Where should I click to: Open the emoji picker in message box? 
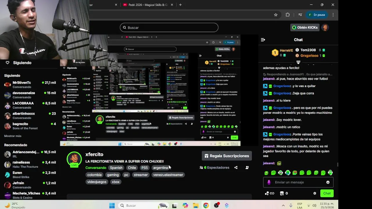(328, 182)
